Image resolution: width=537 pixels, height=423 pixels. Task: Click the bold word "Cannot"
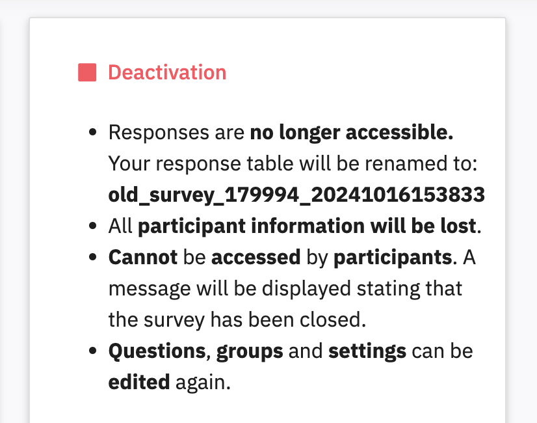[x=142, y=257]
